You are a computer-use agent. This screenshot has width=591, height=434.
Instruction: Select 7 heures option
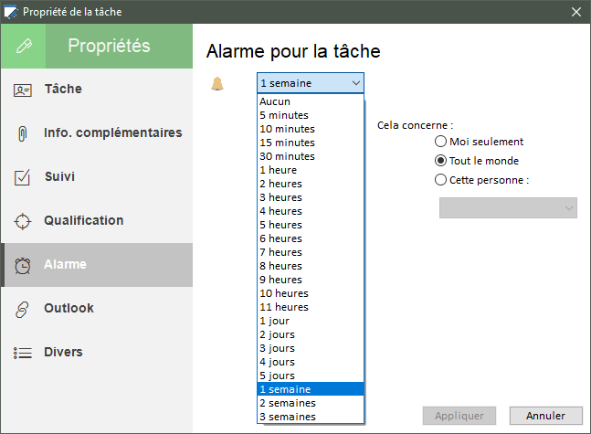coord(311,252)
